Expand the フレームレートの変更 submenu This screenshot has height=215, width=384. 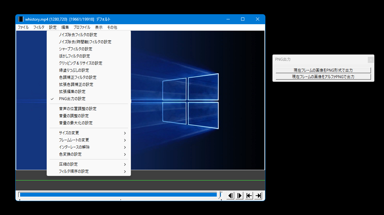[89, 140]
